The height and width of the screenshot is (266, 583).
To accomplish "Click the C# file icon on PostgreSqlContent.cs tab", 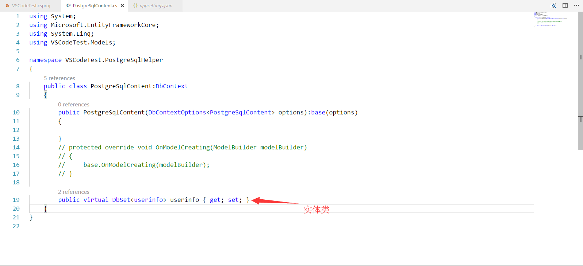I will point(68,6).
